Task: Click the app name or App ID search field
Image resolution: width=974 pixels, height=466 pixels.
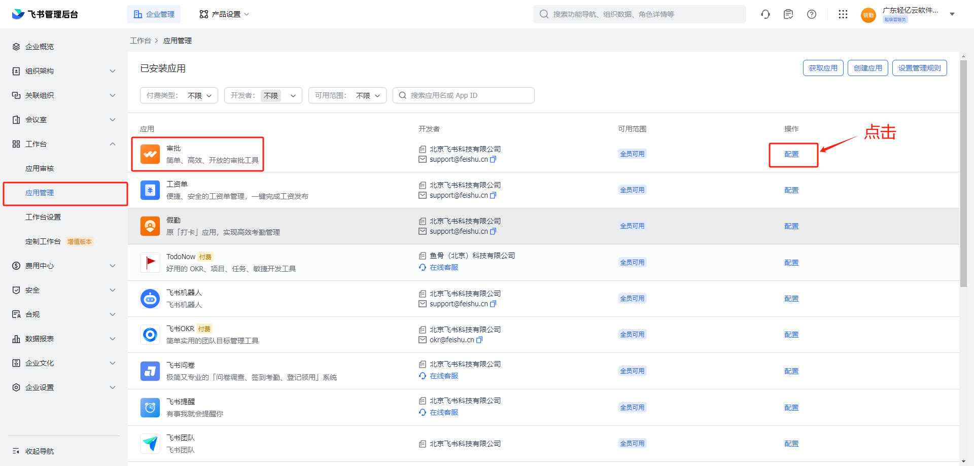Action: (464, 95)
